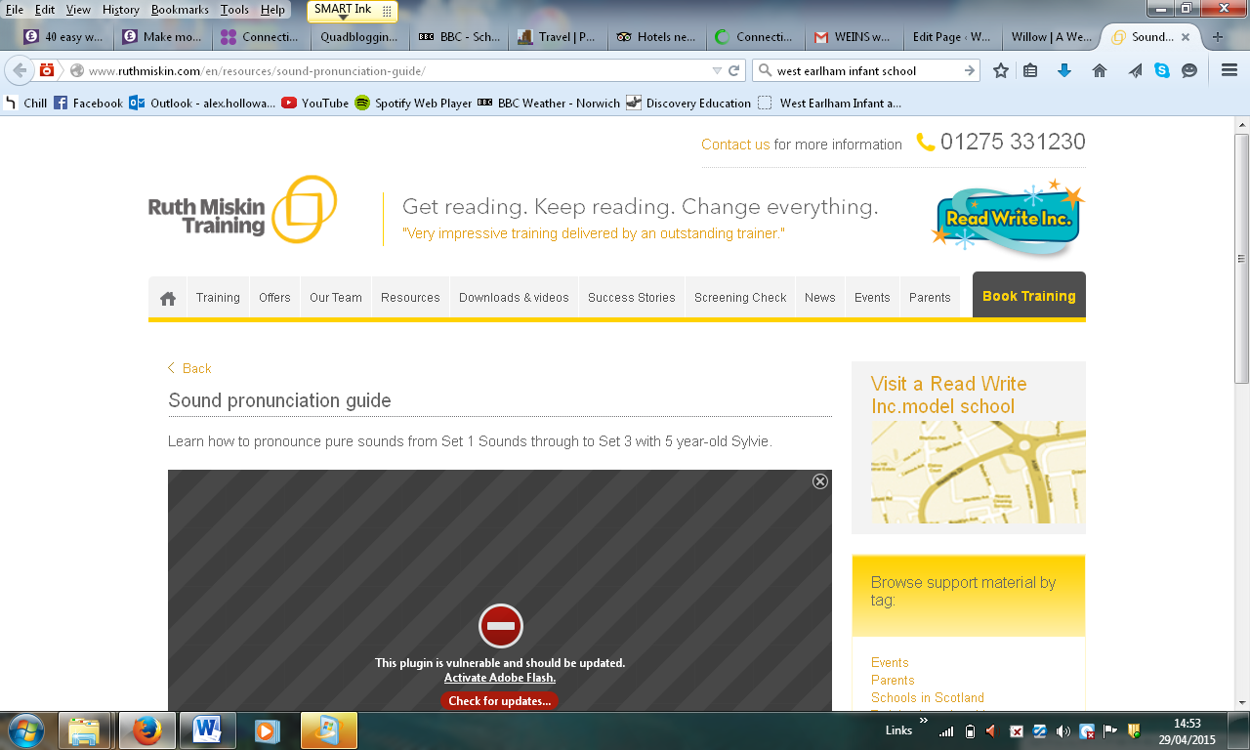The height and width of the screenshot is (750, 1250).
Task: Click the Action Center flag tray icon
Action: 1110,730
